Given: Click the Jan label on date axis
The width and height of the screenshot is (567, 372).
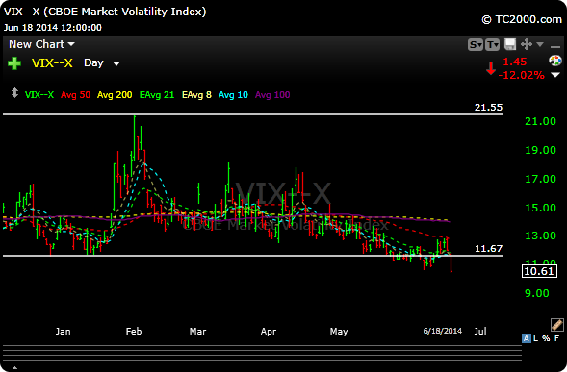Looking at the screenshot, I should coord(63,332).
